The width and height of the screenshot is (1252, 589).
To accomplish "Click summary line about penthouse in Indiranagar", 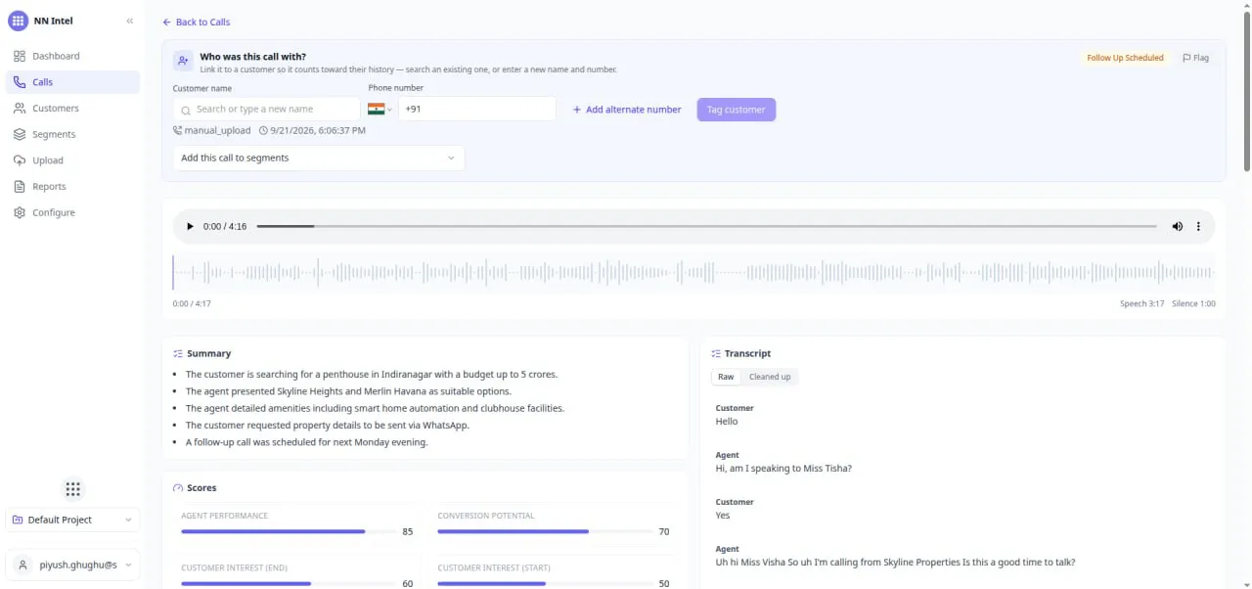I will pyautogui.click(x=372, y=375).
